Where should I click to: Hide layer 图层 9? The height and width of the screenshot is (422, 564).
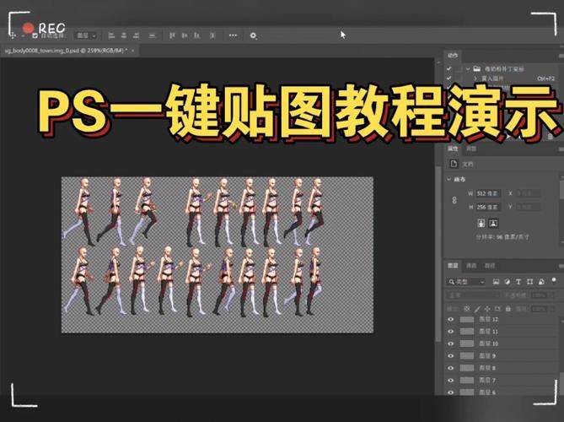coord(451,356)
